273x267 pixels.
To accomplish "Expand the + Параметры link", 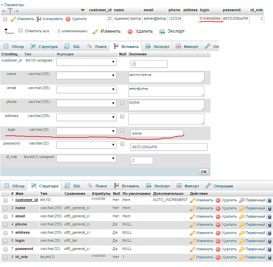I will coord(13,5).
